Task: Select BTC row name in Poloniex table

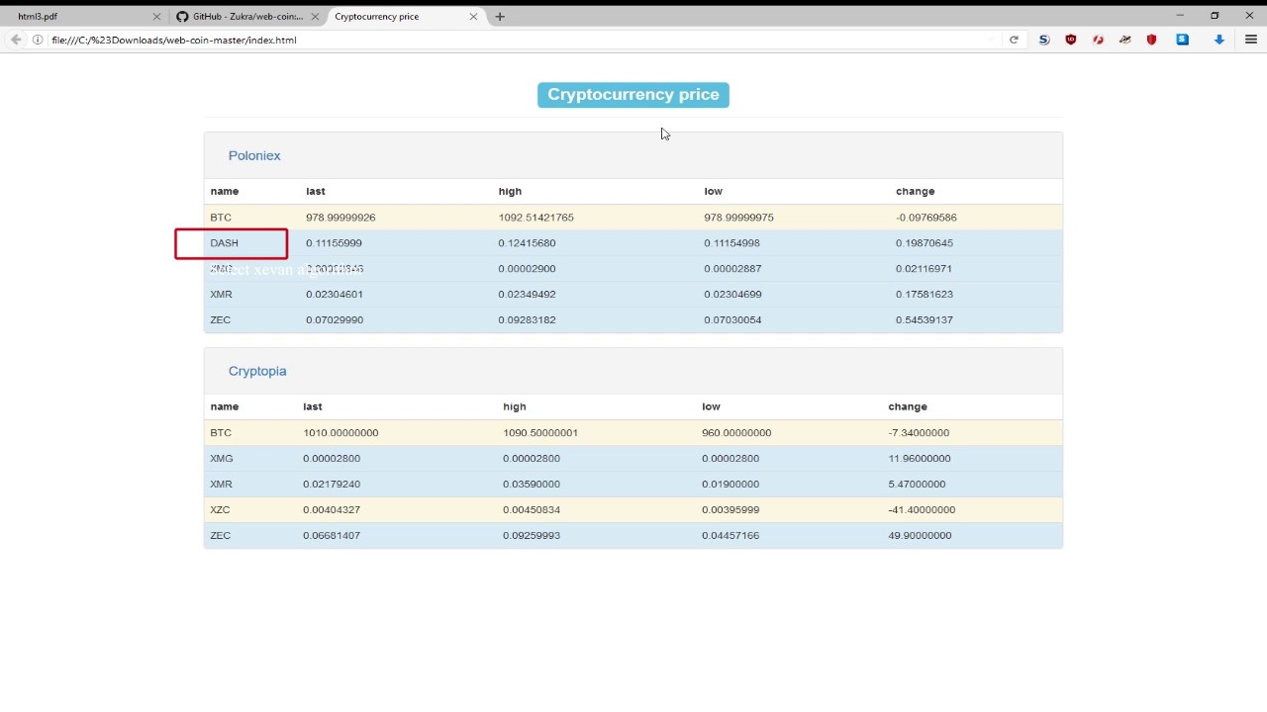Action: tap(221, 218)
